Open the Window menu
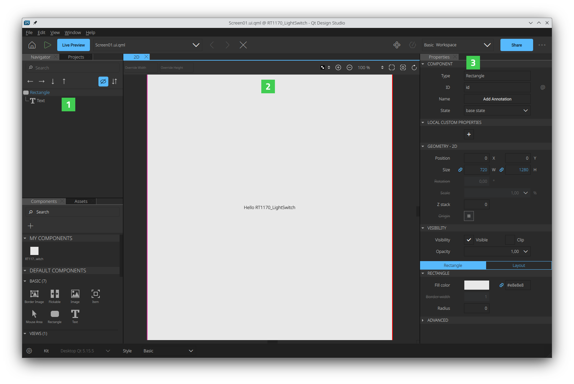574x384 pixels. (73, 32)
